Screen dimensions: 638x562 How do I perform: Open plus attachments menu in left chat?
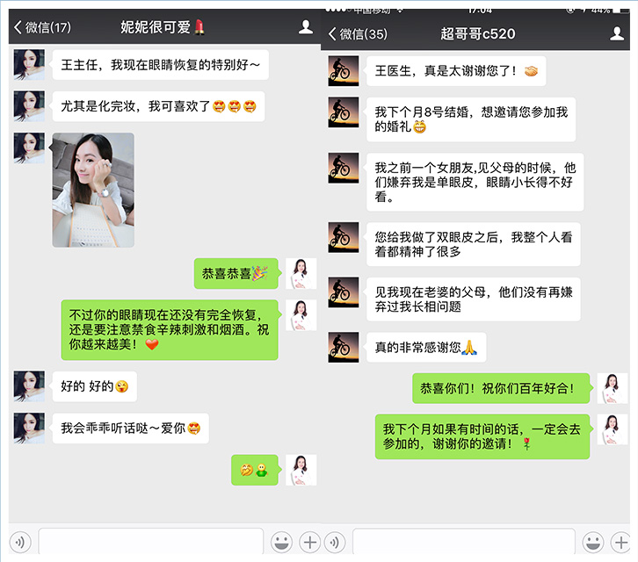point(308,541)
